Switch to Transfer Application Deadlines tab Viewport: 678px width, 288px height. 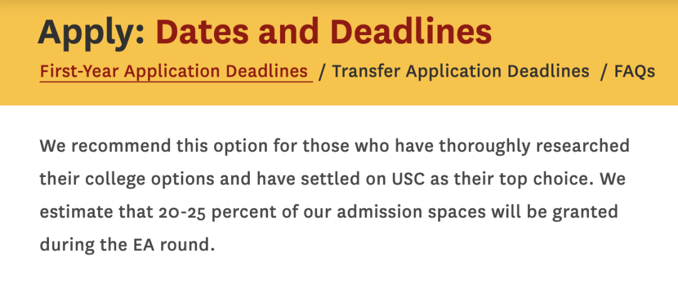[461, 72]
